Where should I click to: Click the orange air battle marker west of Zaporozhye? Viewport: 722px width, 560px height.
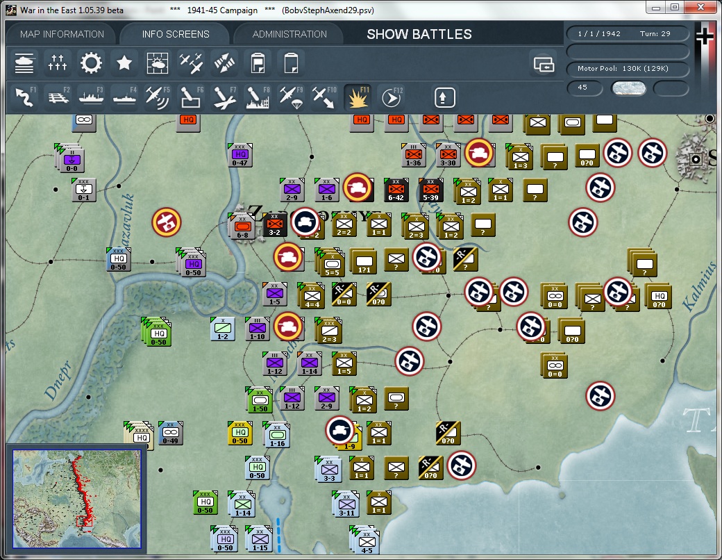pos(166,222)
